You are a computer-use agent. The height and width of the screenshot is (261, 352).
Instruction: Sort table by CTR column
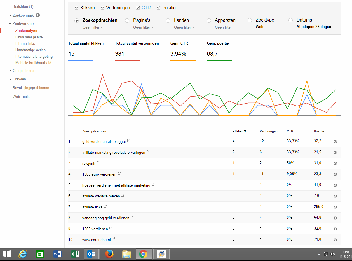(x=290, y=131)
